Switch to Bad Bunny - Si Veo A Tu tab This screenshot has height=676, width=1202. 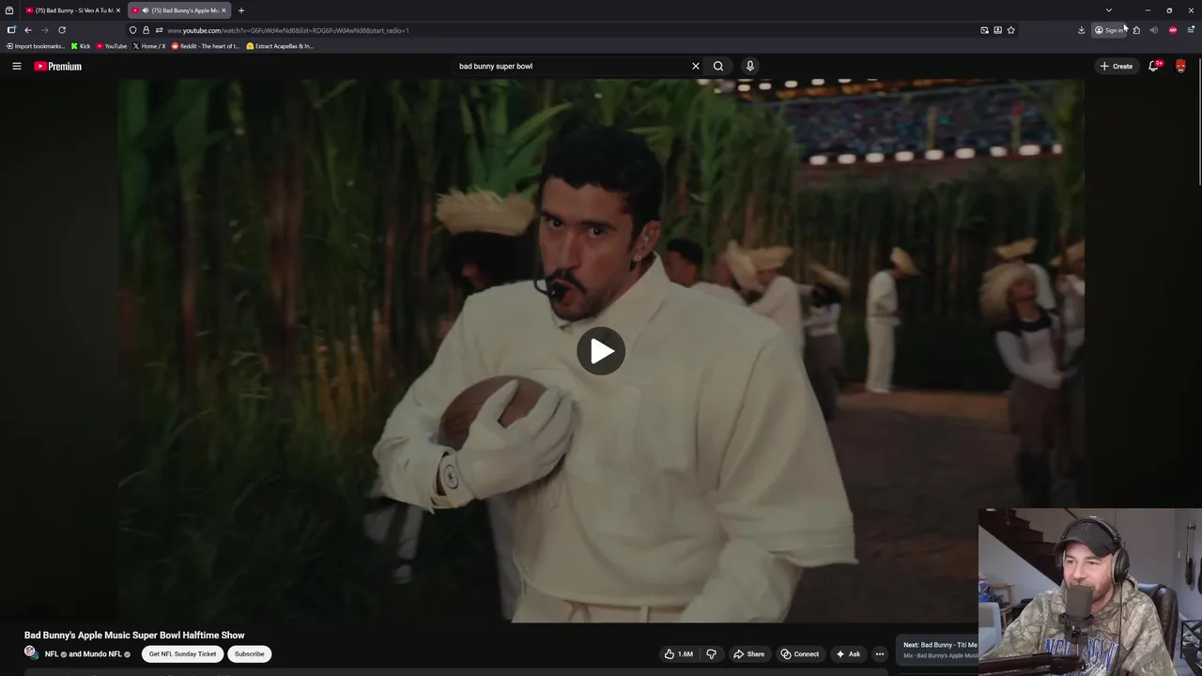tap(70, 10)
